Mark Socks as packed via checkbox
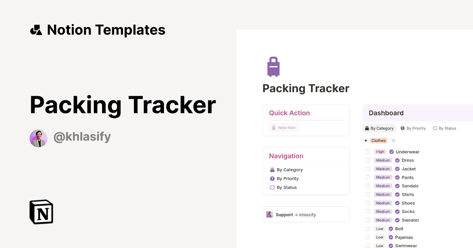 tap(368, 212)
